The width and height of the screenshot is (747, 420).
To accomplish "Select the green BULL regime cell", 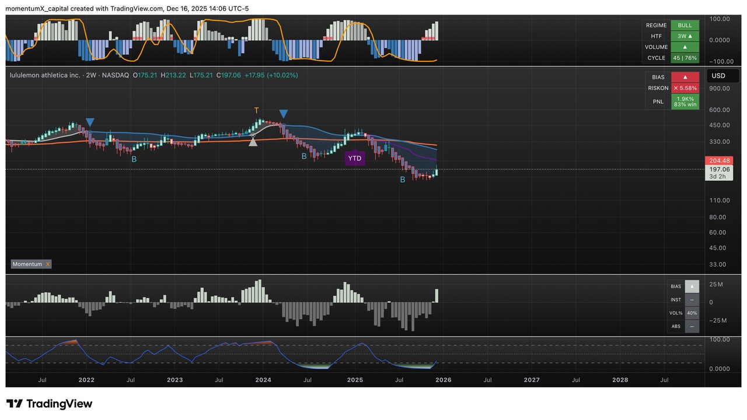I will pos(685,26).
